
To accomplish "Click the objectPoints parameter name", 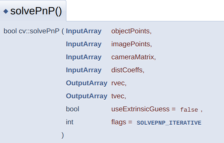I will coord(131,31).
